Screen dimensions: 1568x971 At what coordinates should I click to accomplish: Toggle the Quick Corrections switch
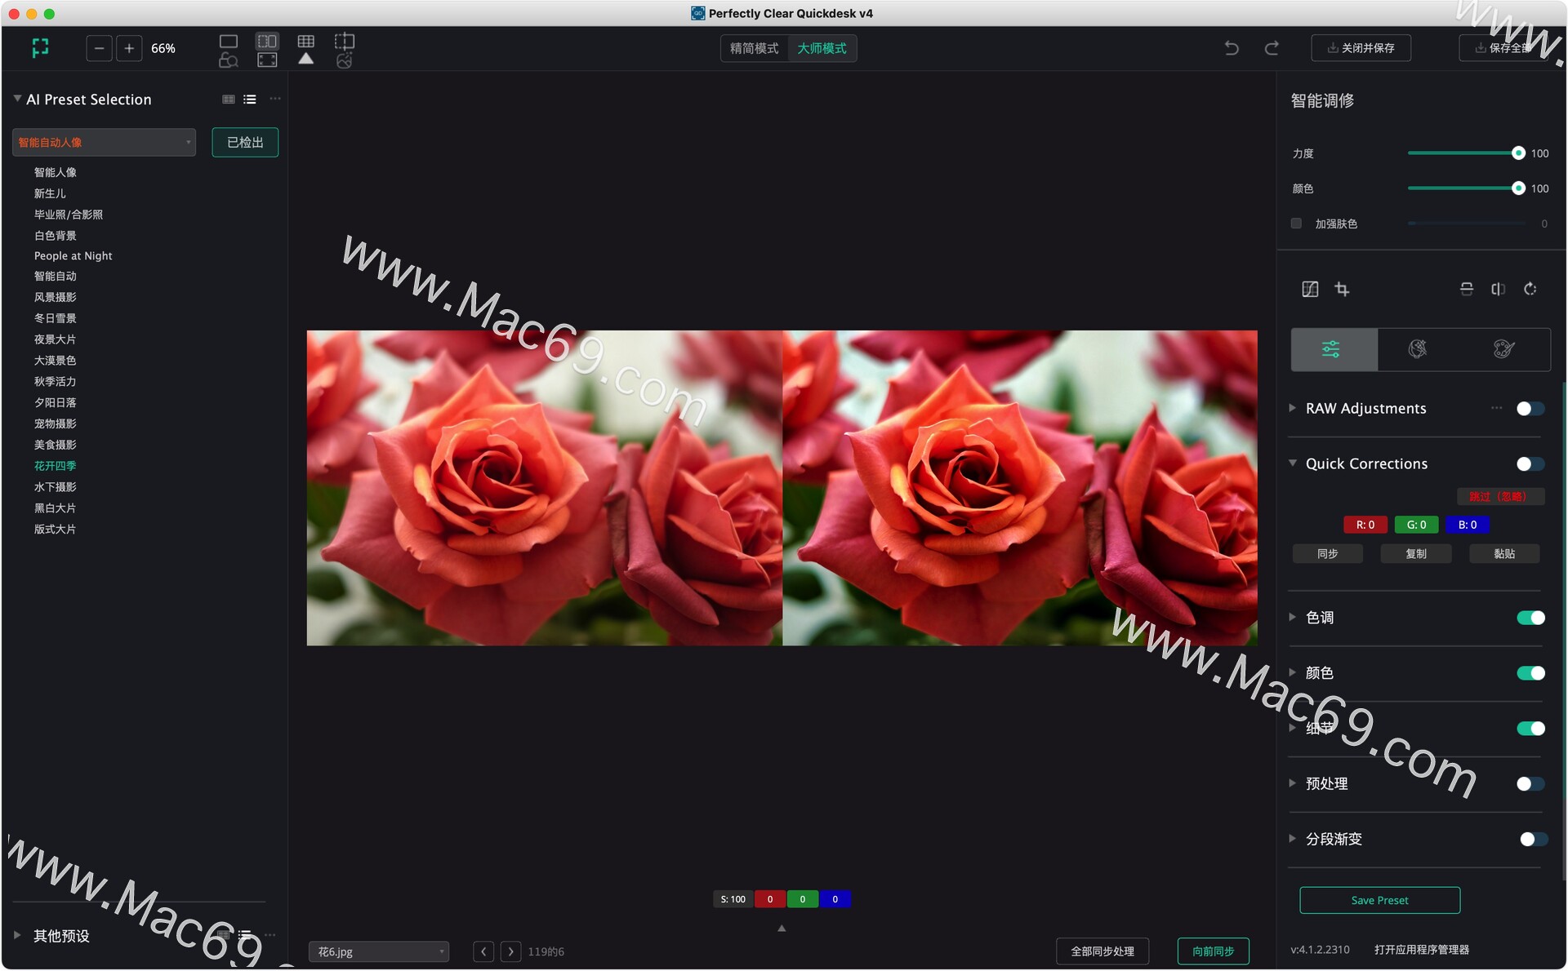(1530, 464)
